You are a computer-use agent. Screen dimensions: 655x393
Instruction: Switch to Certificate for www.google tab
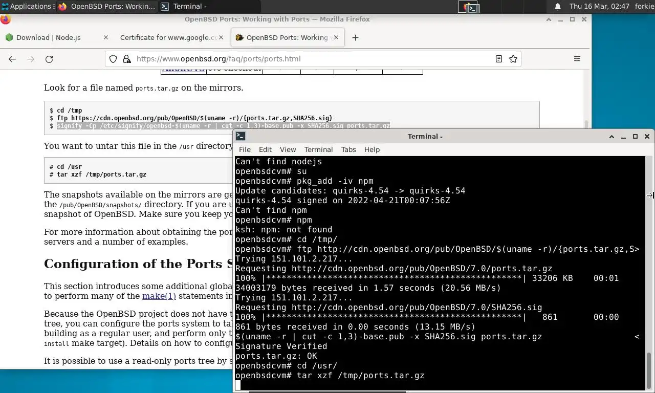point(172,37)
